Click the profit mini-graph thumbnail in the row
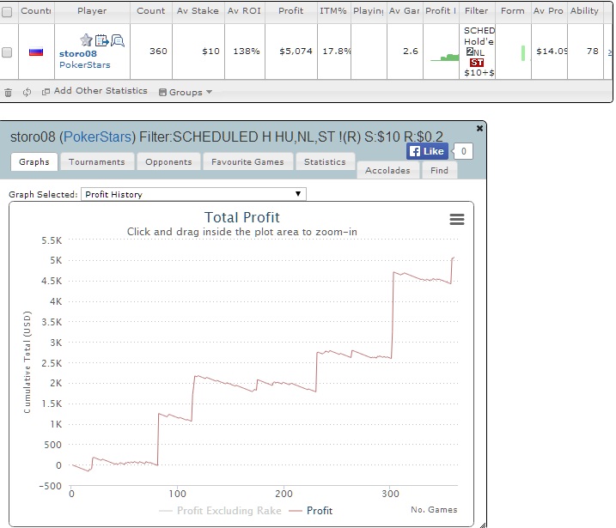 click(444, 58)
